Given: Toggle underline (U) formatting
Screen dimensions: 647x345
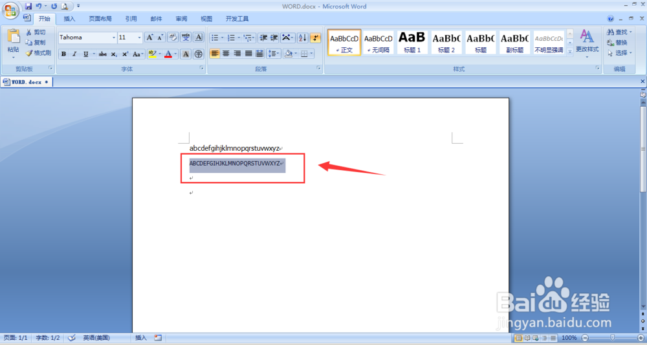Looking at the screenshot, I should pos(85,54).
